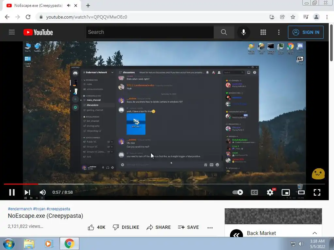Click the address bar URL

pyautogui.click(x=86, y=17)
